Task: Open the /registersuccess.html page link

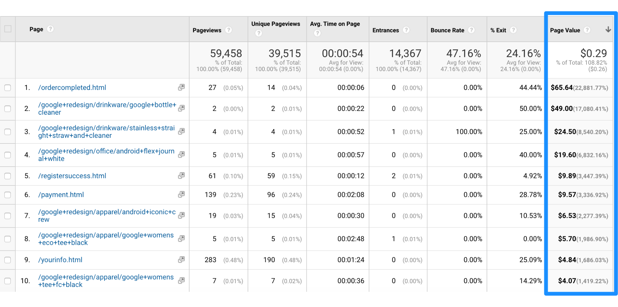Action: (72, 176)
